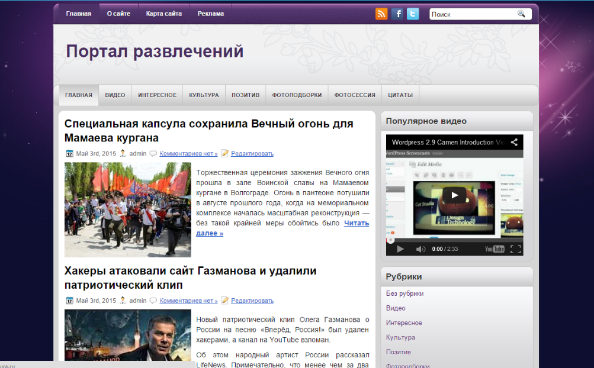Viewport: 594px width, 368px height.
Task: Click the search magnifier icon
Action: pos(521,14)
